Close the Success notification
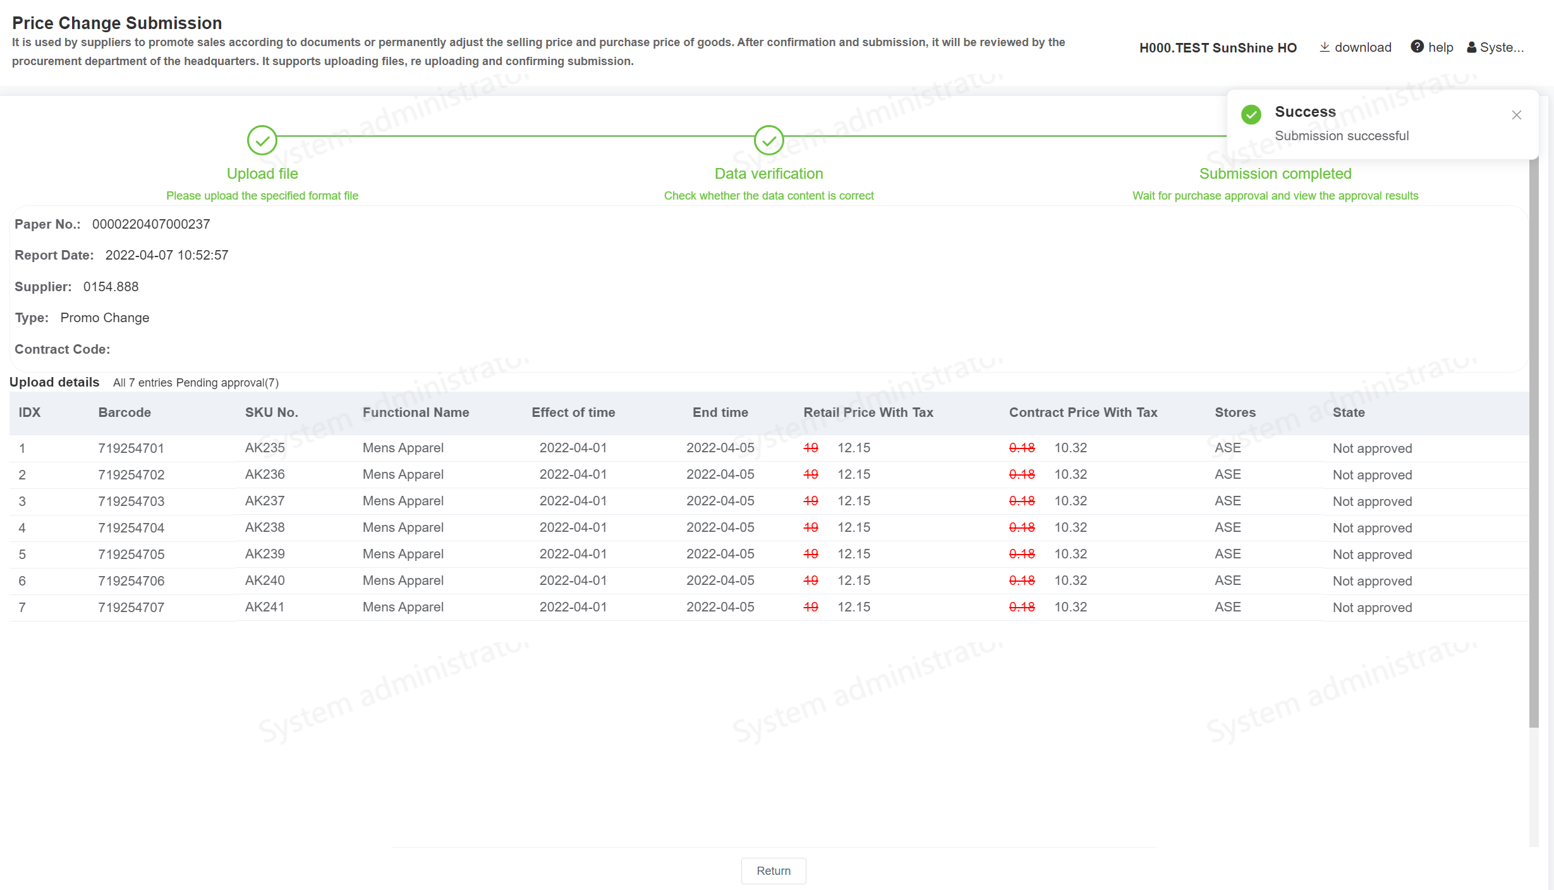 coord(1516,115)
